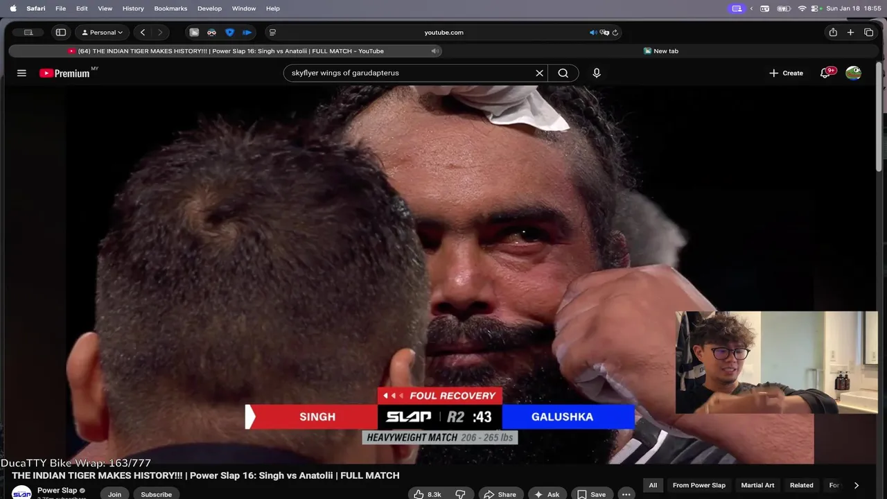Click the gray picture extension icon
Viewport: 887px width, 499px height.
(x=194, y=33)
